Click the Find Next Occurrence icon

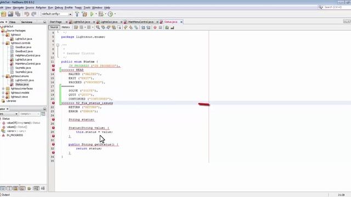point(109,27)
